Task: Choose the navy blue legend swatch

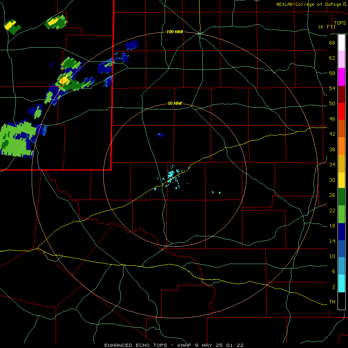Action: (x=341, y=232)
